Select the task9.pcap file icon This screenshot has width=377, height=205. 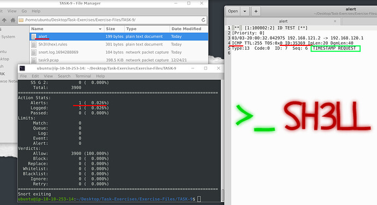coord(34,60)
